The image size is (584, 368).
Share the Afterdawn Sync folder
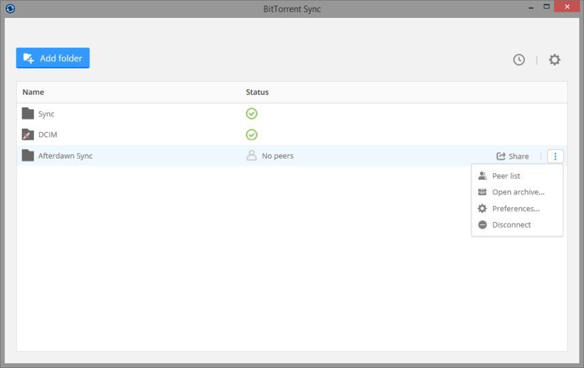tap(512, 156)
